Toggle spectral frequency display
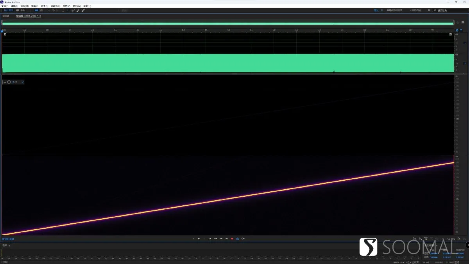The image size is (469, 264). [x=37, y=10]
